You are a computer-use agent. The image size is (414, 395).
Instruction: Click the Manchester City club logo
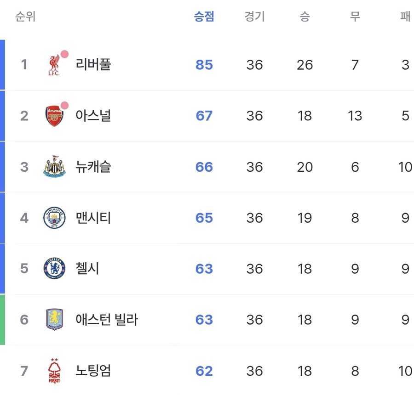pos(55,218)
